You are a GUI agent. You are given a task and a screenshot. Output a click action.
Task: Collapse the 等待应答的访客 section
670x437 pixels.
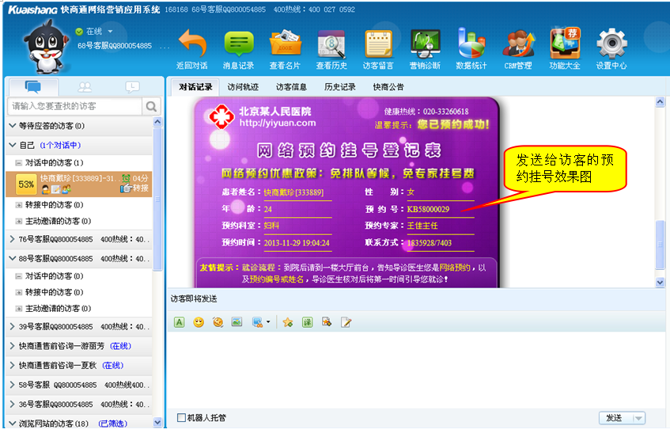click(12, 126)
